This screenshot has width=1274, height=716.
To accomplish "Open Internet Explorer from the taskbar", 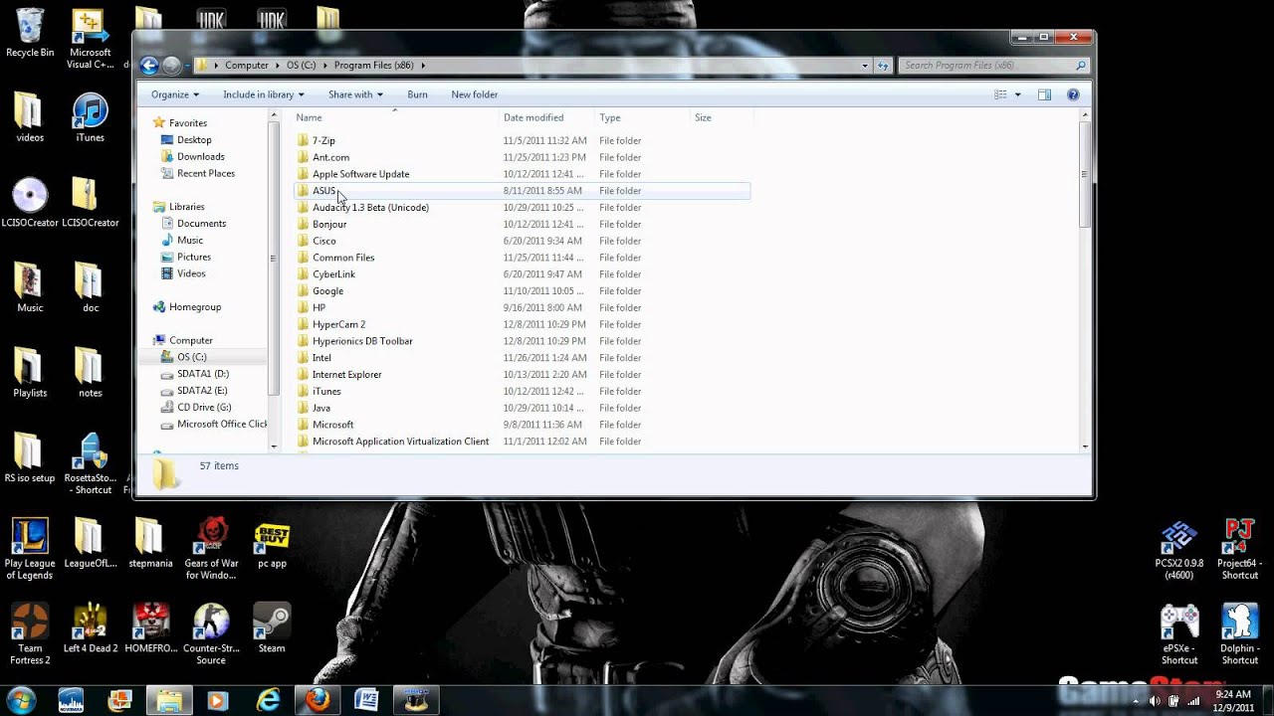I will click(x=268, y=700).
